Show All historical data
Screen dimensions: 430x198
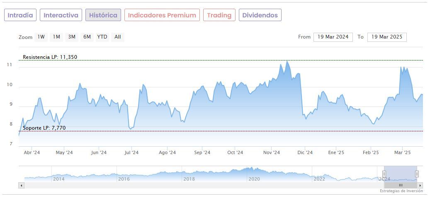tap(118, 37)
